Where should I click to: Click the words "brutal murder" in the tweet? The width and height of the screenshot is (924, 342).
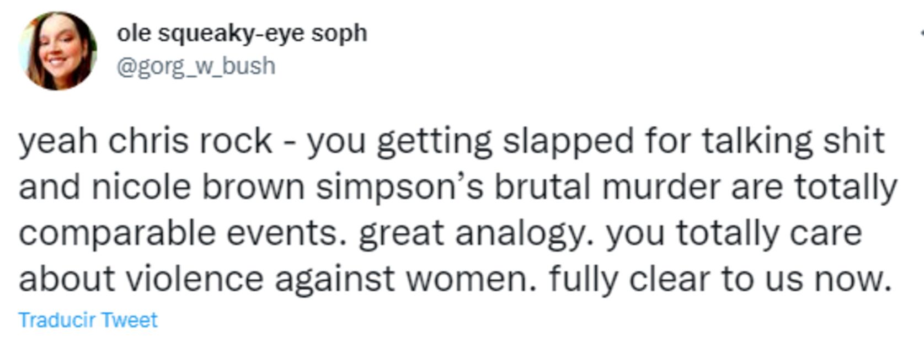[607, 188]
